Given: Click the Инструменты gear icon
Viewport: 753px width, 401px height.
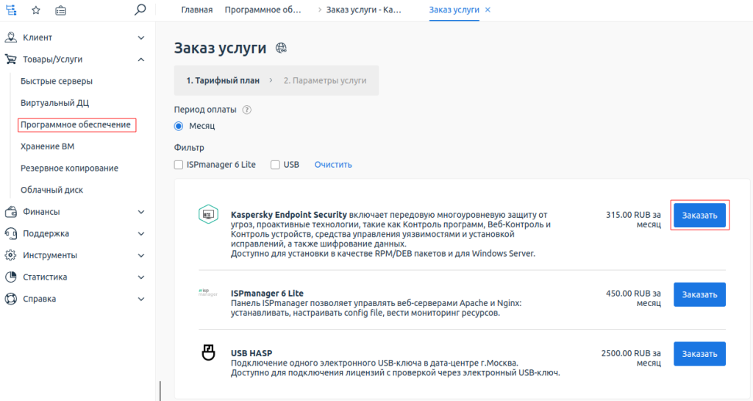Looking at the screenshot, I should (10, 255).
